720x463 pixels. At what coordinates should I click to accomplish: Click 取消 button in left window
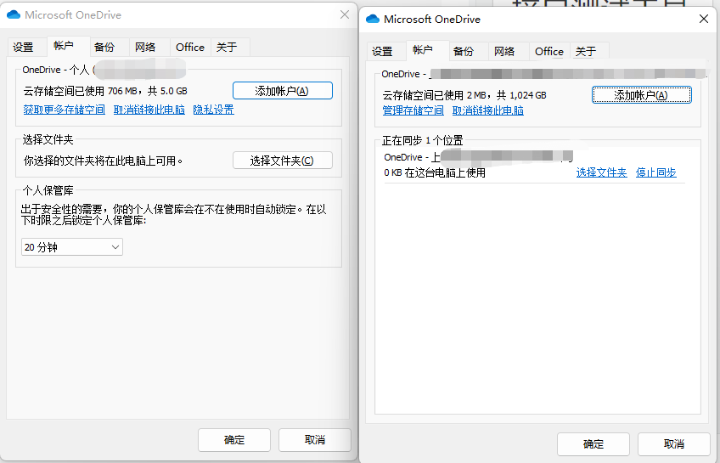coord(315,440)
